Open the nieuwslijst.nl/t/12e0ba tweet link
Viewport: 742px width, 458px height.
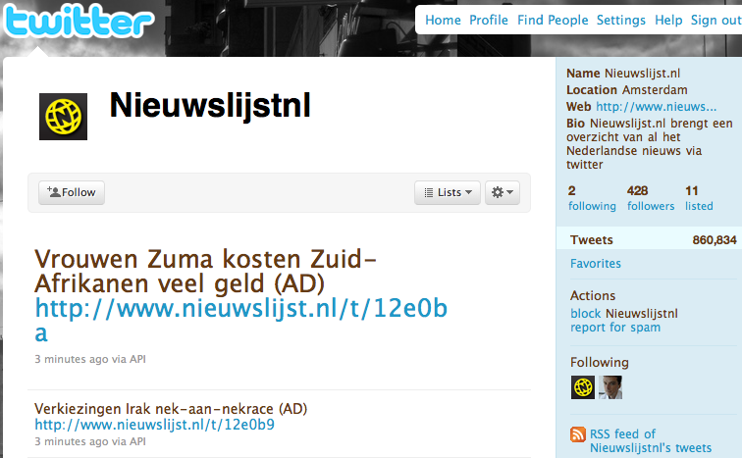point(240,320)
